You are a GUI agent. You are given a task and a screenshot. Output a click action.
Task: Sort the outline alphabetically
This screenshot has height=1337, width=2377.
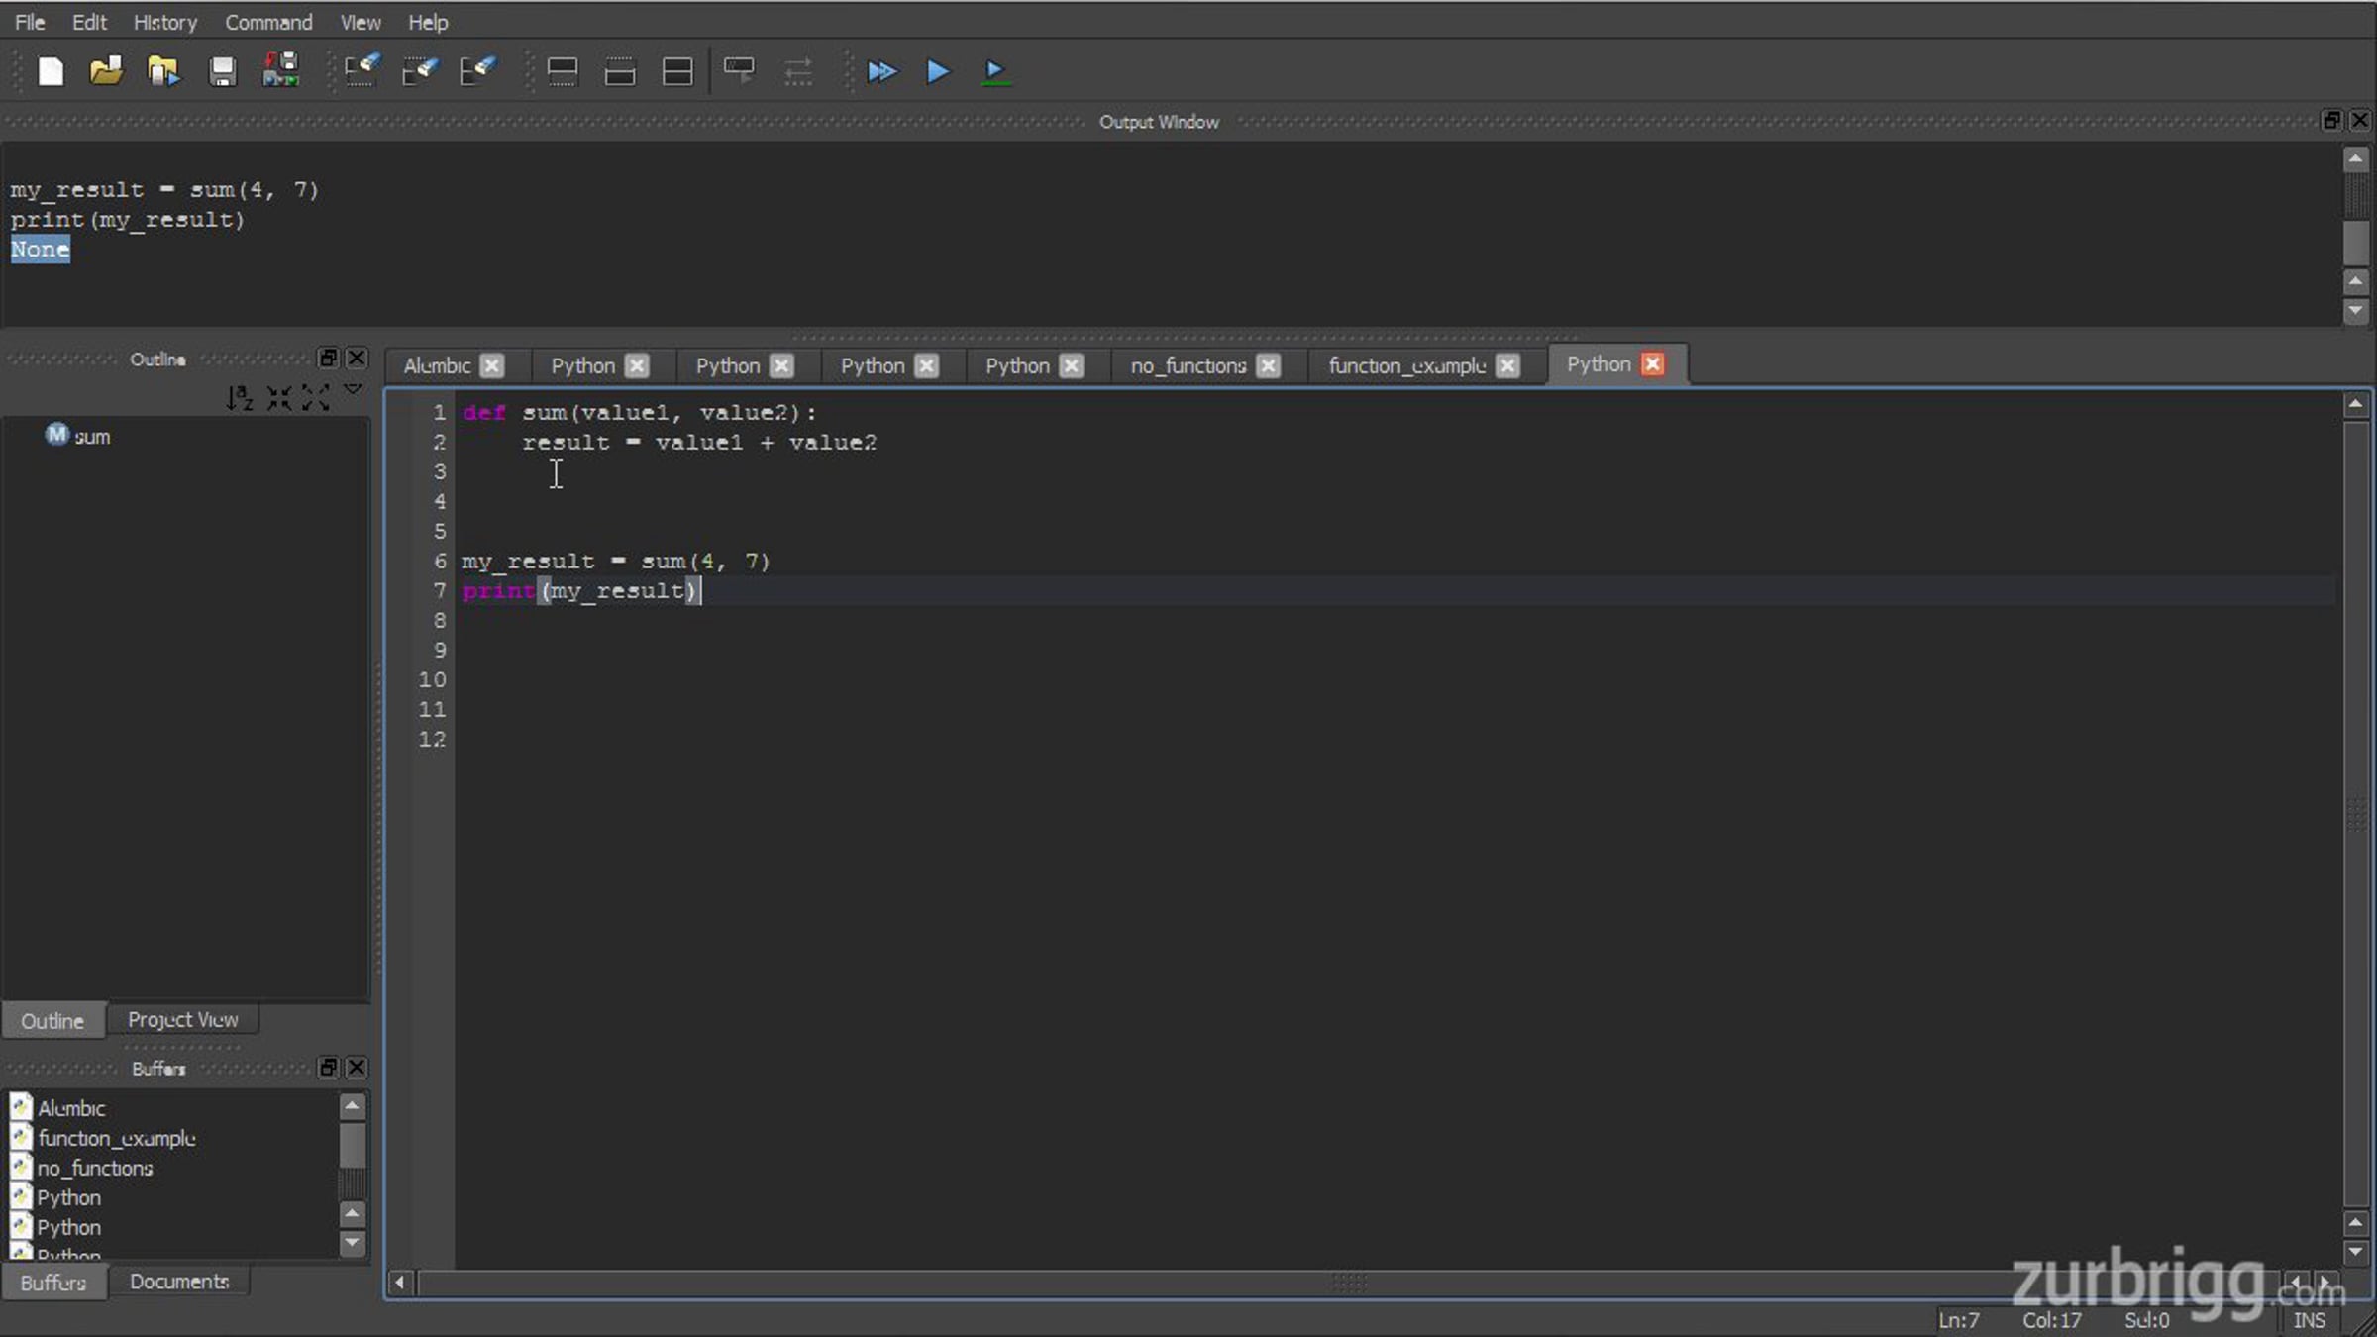(240, 398)
